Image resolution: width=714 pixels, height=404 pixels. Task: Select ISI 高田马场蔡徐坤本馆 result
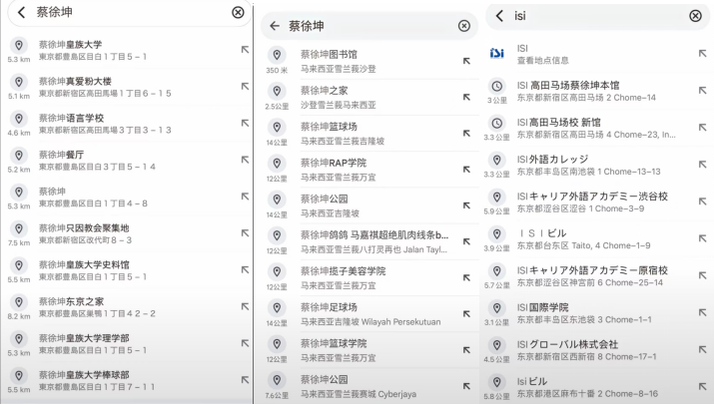pos(597,91)
